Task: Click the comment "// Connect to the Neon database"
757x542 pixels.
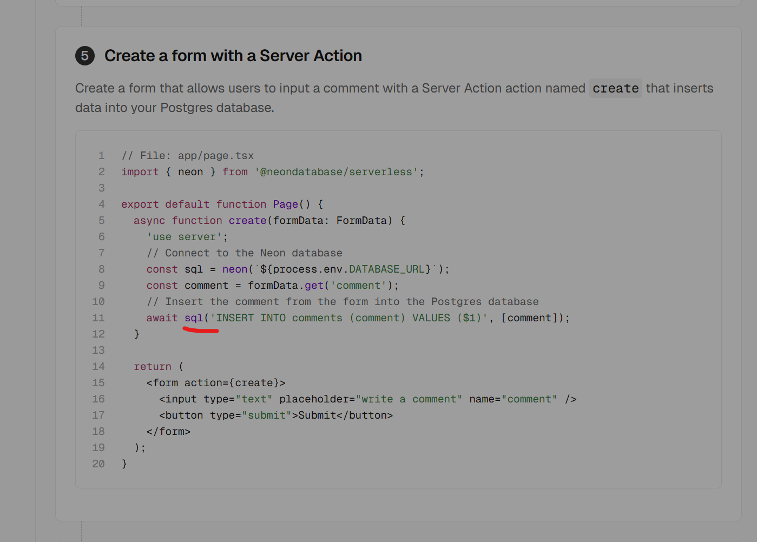Action: tap(245, 253)
